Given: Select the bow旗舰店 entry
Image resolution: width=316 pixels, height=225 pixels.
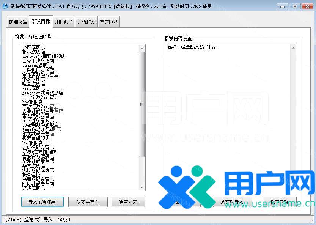Looking at the screenshot, I should tap(33, 102).
